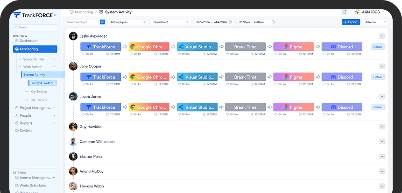402x193 pixels.
Task: Click the 12:30pm - 4:30pm time field
Action: (x=257, y=22)
